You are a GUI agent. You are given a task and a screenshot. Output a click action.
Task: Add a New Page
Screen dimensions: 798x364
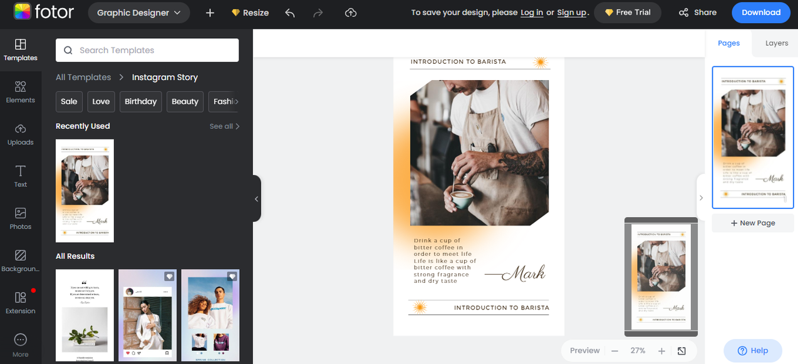point(753,223)
